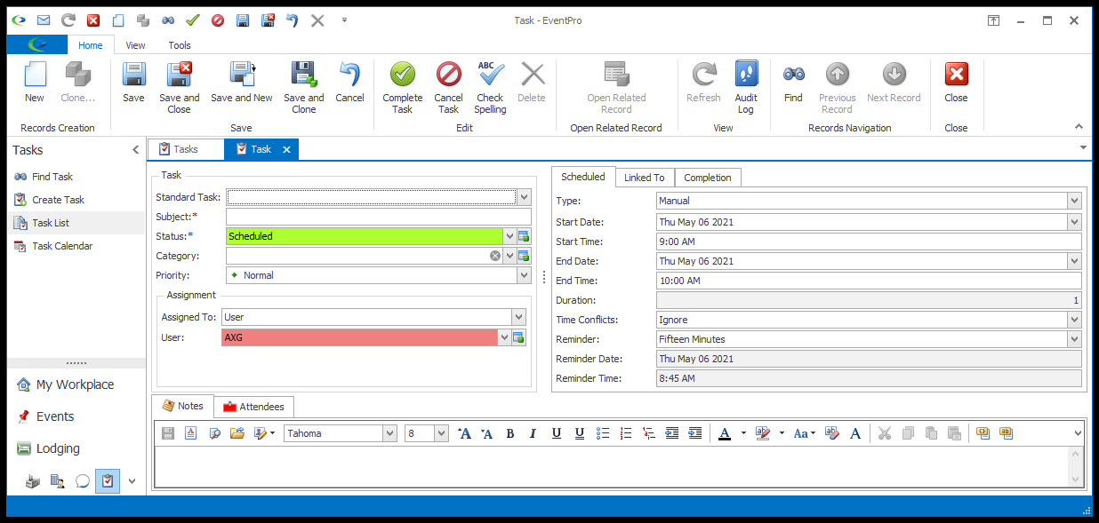Apply bold formatting in the notes toolbar

510,433
